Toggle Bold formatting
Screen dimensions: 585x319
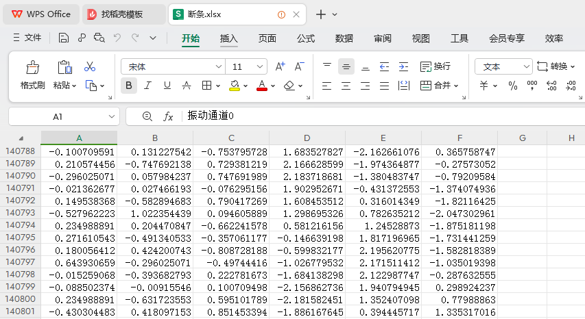click(129, 86)
